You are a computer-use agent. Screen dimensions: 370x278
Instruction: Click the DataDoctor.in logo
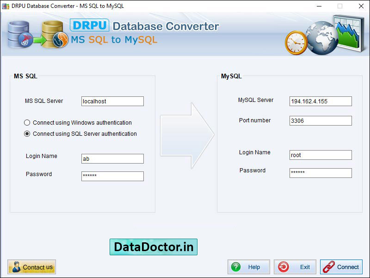154,247
